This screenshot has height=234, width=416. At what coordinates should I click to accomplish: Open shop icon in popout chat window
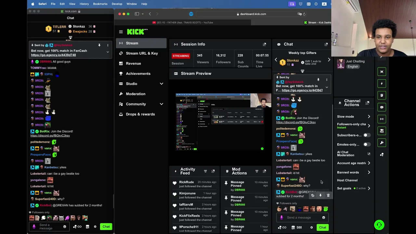tap(87, 227)
